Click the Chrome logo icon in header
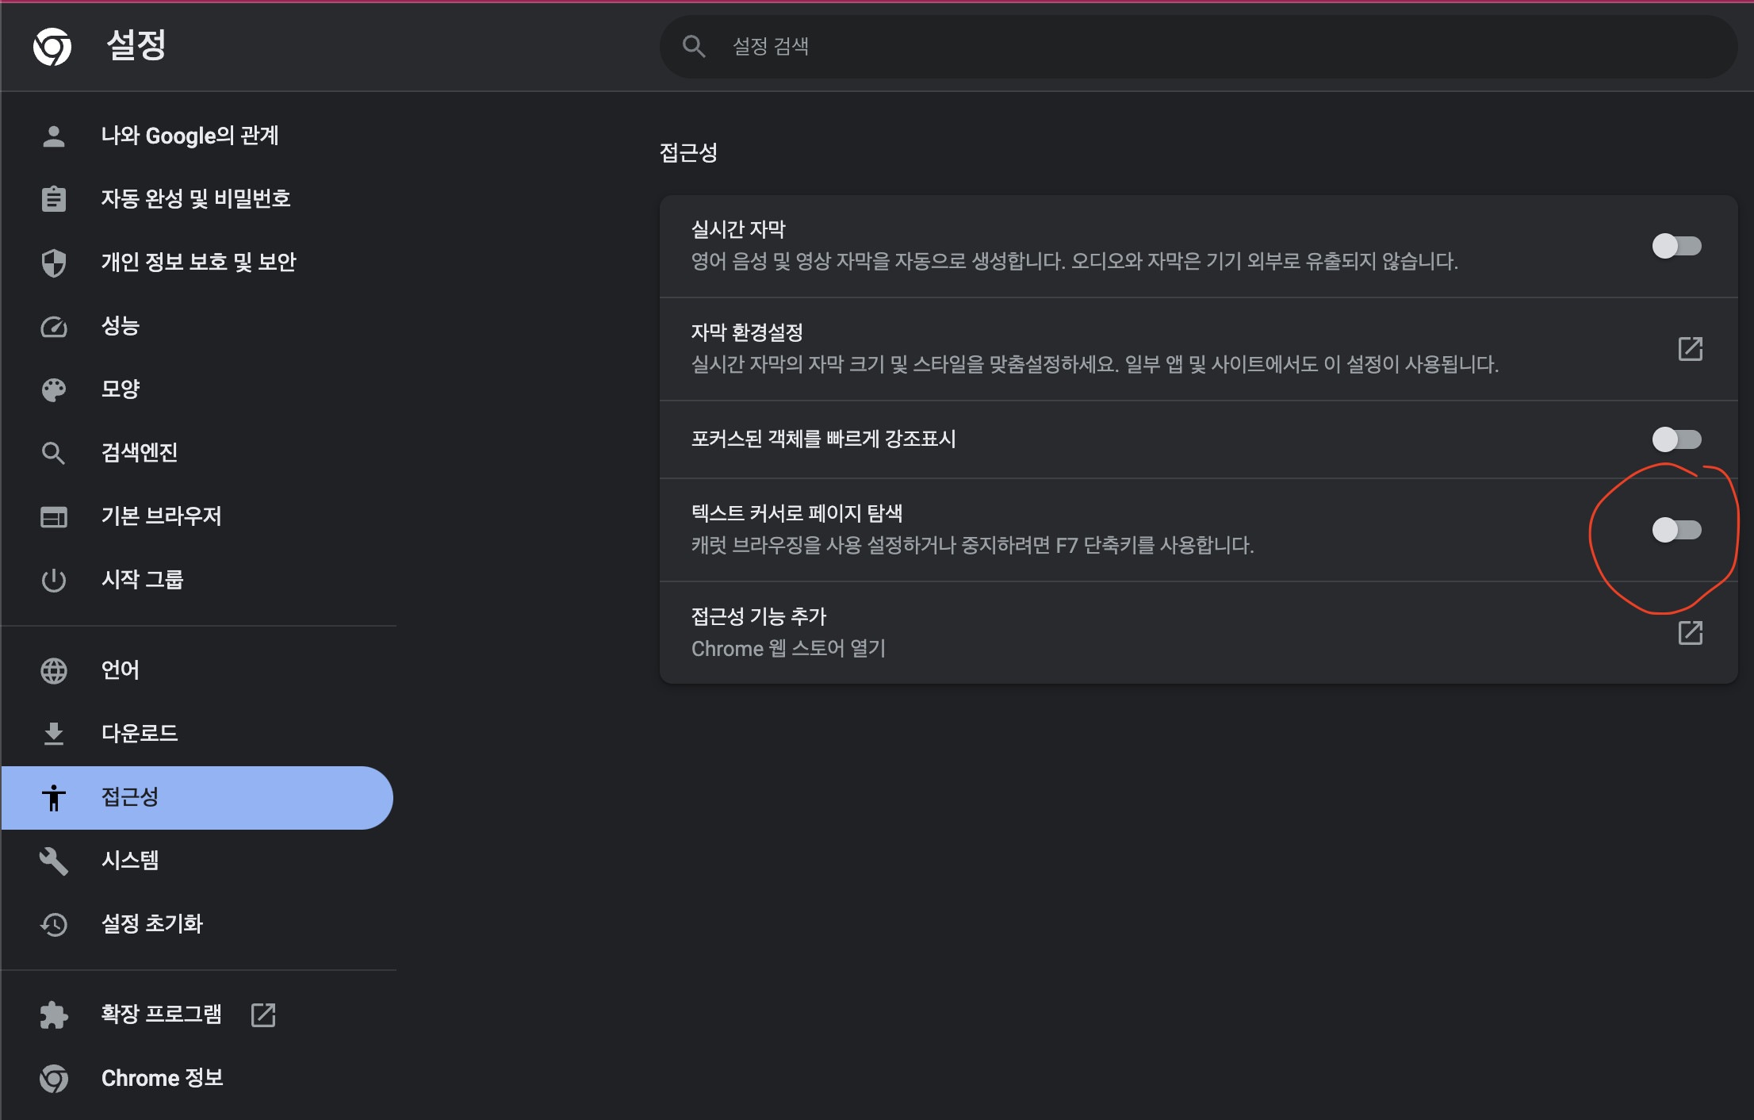Image resolution: width=1754 pixels, height=1120 pixels. coord(52,46)
